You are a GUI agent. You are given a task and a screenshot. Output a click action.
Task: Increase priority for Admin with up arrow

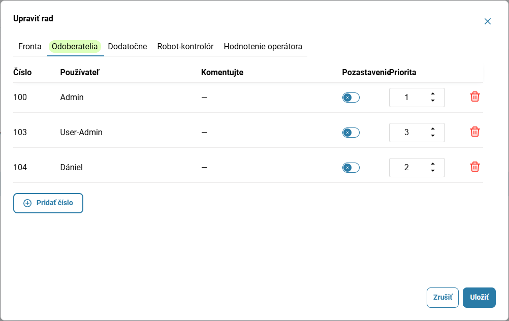click(x=433, y=94)
